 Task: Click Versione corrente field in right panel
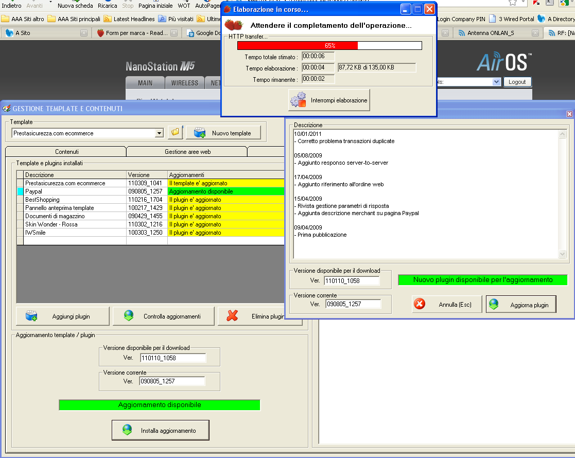tap(353, 304)
